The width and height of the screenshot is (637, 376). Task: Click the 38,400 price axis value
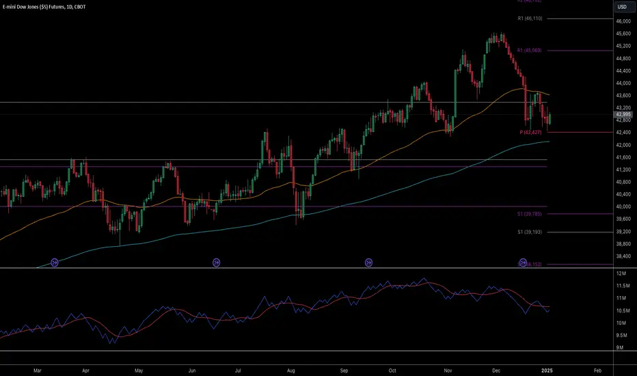623,256
